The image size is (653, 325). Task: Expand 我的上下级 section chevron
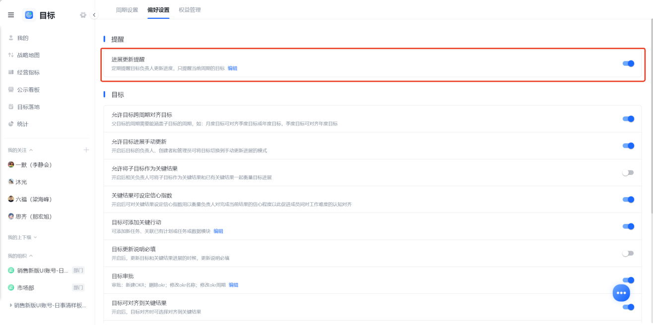(35, 237)
